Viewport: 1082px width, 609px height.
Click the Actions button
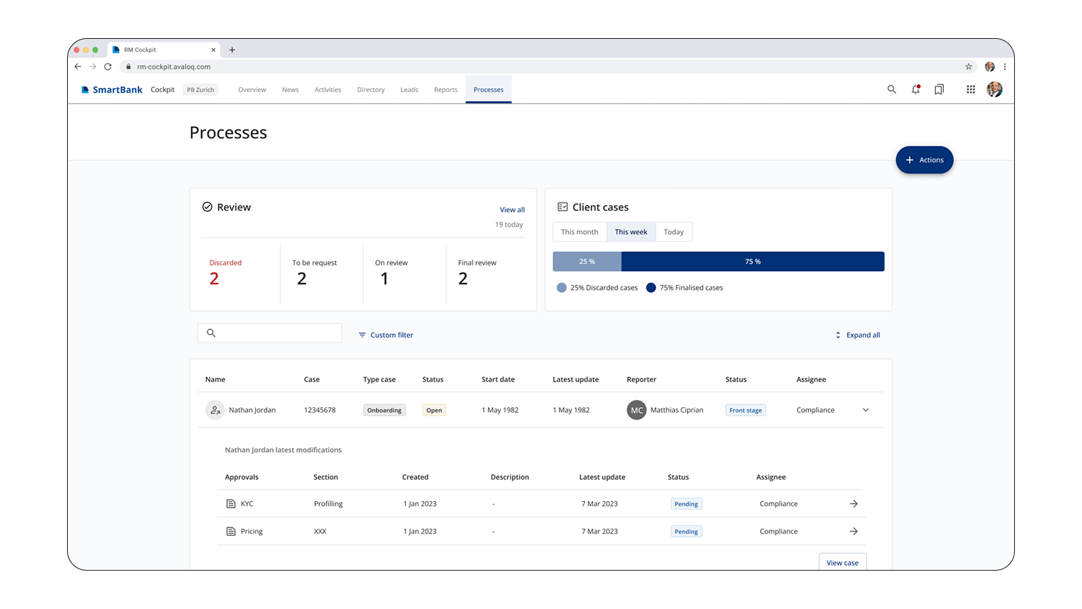click(x=925, y=160)
